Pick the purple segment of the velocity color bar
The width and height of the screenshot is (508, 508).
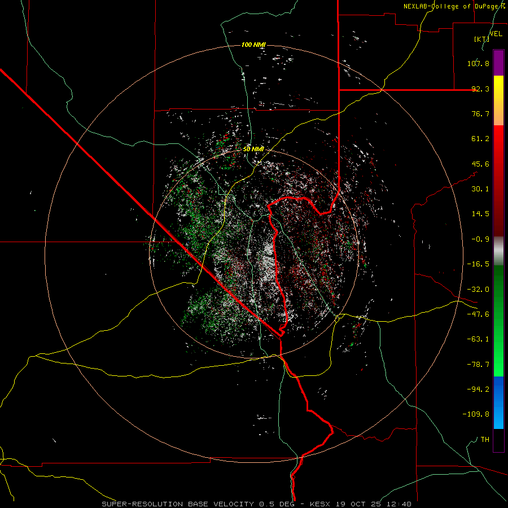[x=498, y=63]
